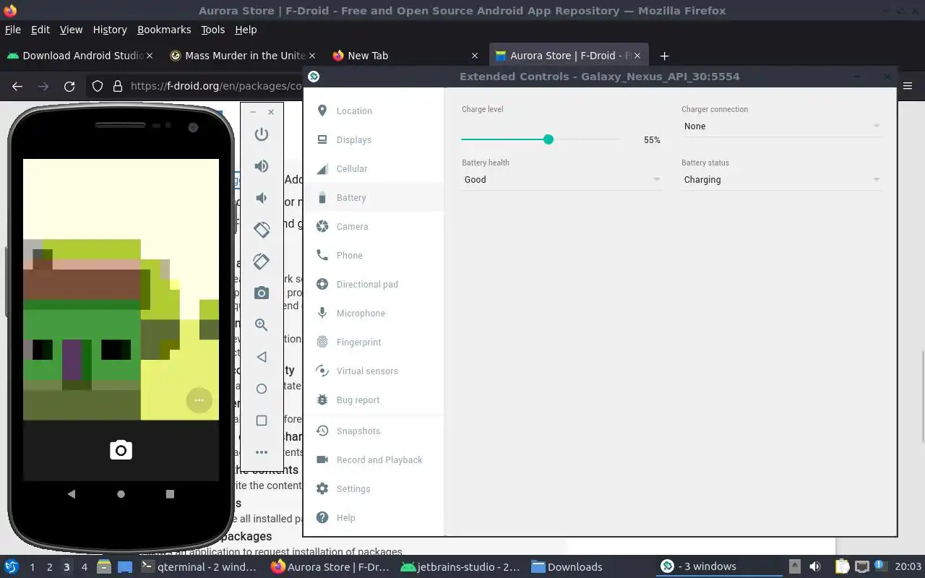Open the Firefox History menu

coord(110,30)
